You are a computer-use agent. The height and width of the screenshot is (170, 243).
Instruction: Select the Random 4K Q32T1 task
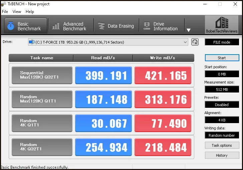point(42,147)
